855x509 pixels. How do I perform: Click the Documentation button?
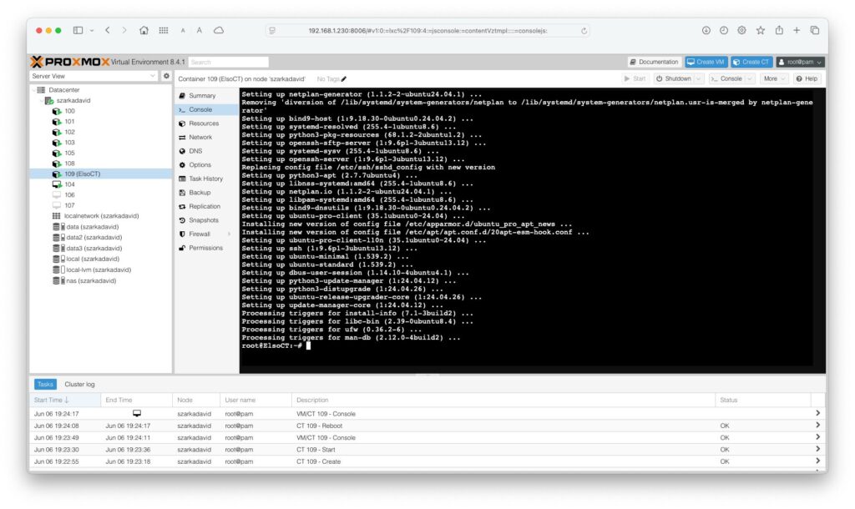pos(654,62)
